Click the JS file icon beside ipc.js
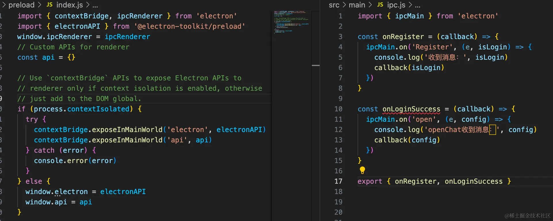Viewport: 553px width, 221px height. pyautogui.click(x=380, y=5)
